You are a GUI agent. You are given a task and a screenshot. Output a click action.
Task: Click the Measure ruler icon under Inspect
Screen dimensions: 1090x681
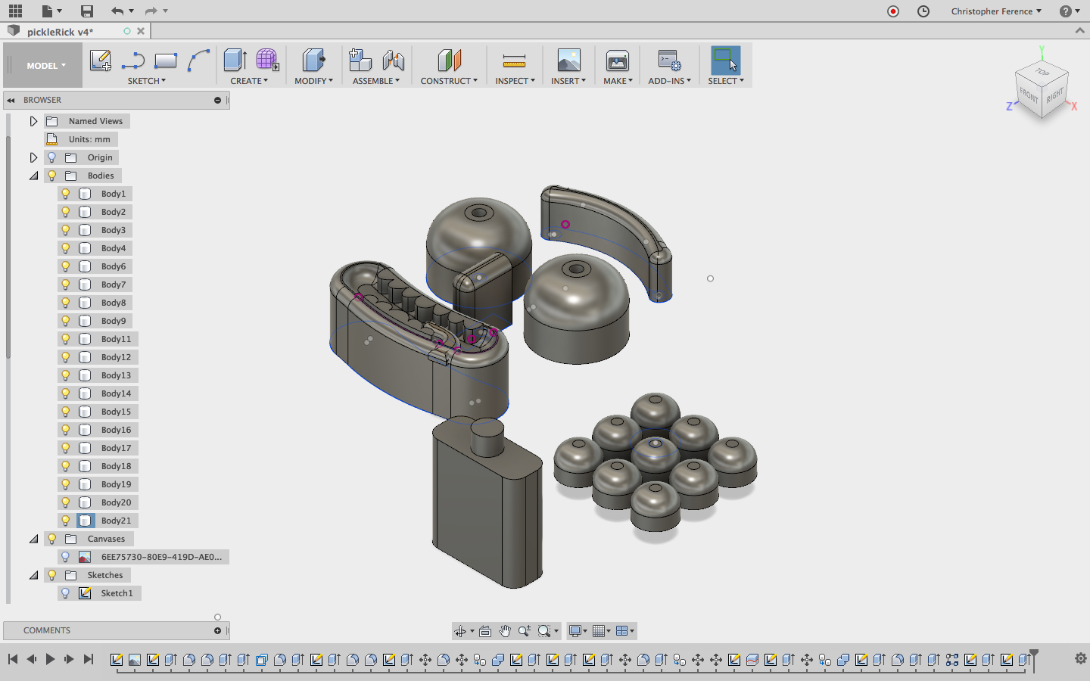click(x=514, y=61)
